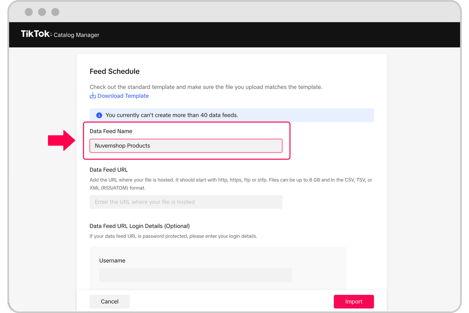Open the Download Template link
This screenshot has height=313, width=469.
coord(123,96)
